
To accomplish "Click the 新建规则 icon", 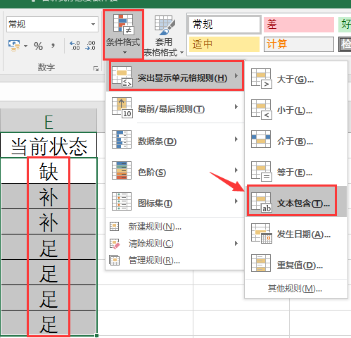I will (x=115, y=227).
